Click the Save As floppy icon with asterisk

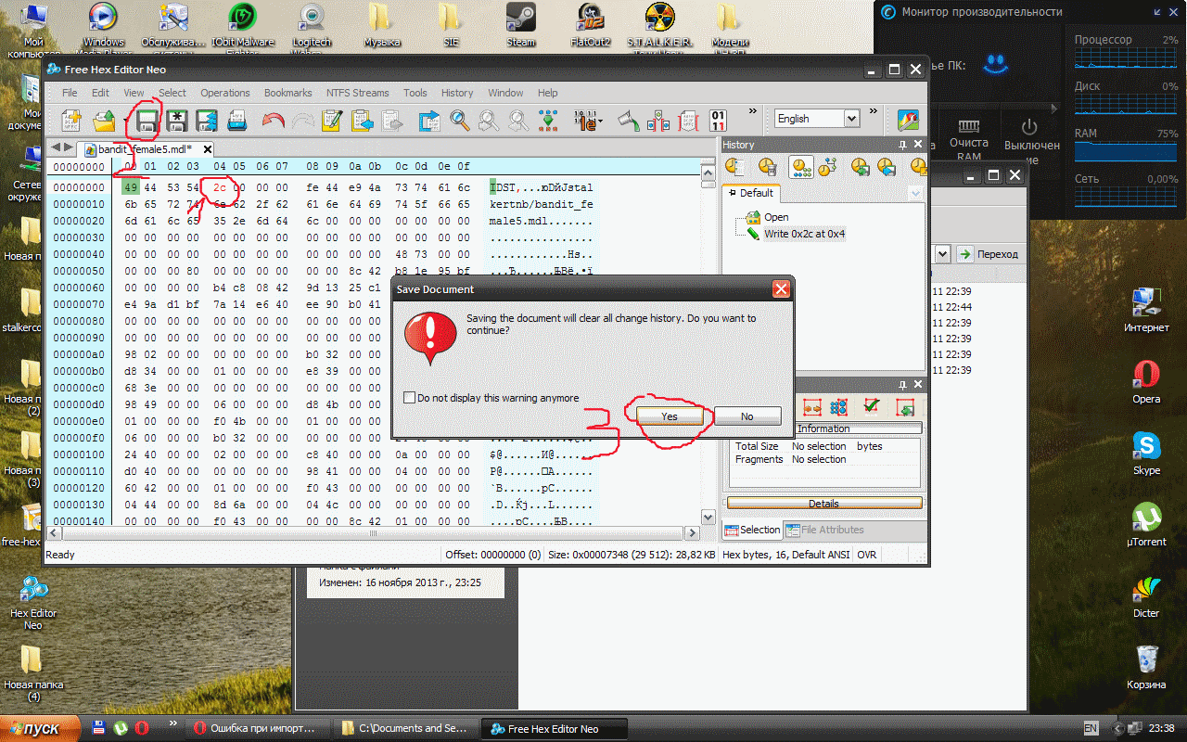[177, 120]
